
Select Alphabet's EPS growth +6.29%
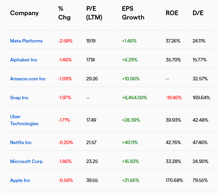point(130,60)
